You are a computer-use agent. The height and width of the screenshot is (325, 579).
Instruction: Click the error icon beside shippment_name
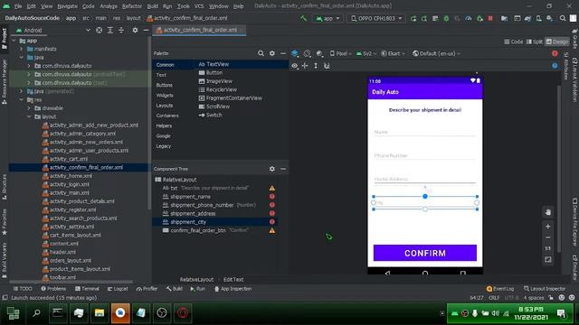coord(272,197)
